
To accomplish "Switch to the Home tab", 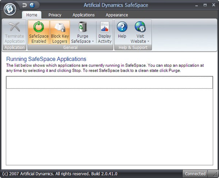I will 32,15.
